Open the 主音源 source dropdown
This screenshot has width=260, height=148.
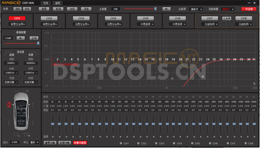197,9
